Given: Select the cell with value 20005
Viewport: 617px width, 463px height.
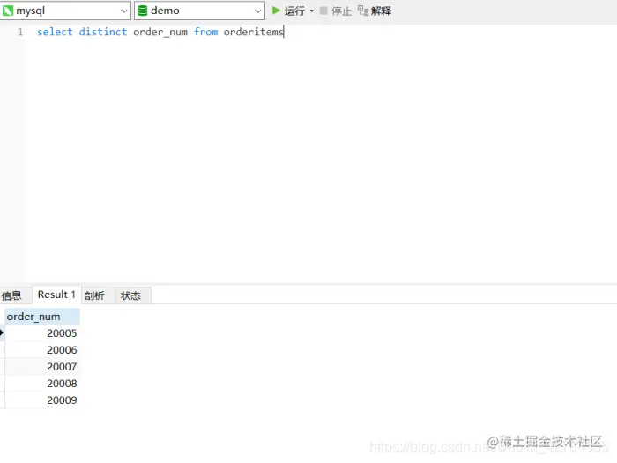Looking at the screenshot, I should [x=42, y=333].
